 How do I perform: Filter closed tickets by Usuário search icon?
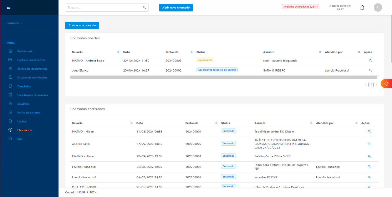pyautogui.click(x=132, y=123)
